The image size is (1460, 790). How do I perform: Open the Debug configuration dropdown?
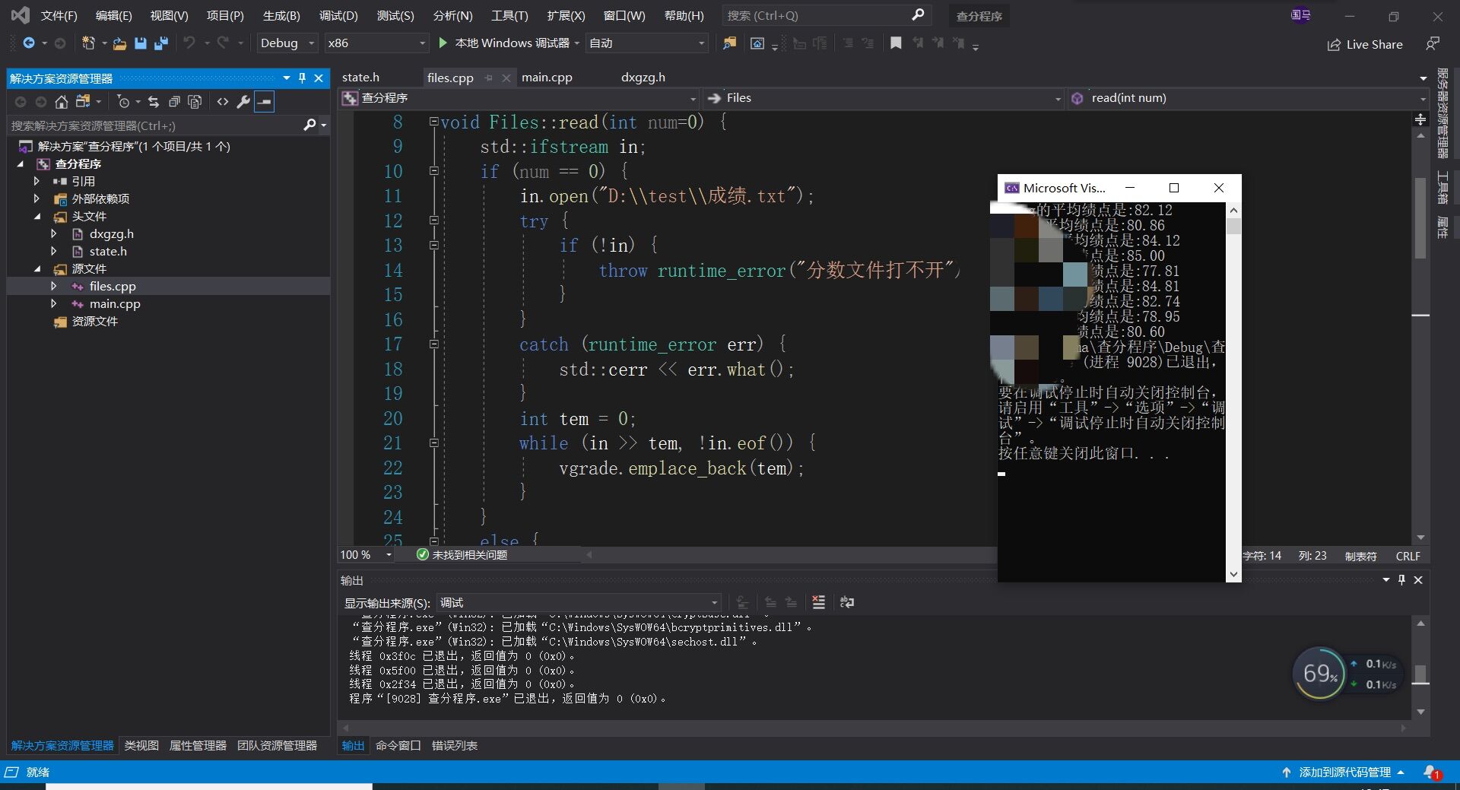pos(287,43)
